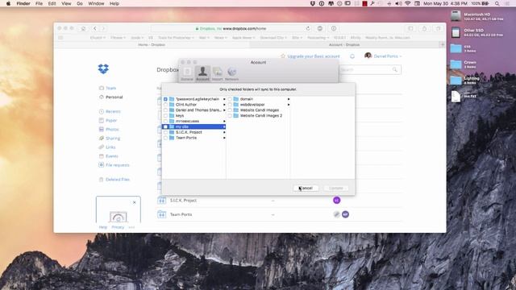The width and height of the screenshot is (516, 290).
Task: Open Spotlight search in the menu bar
Action: point(497,3)
